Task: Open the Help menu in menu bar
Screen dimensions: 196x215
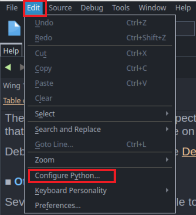Action: [x=183, y=8]
